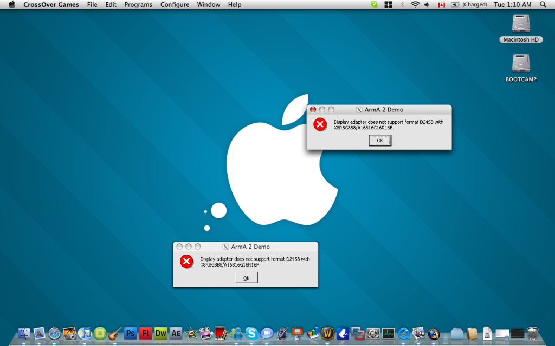This screenshot has width=555, height=346.
Task: Open the dark orb icon beside Preview in dock
Action: tap(434, 333)
